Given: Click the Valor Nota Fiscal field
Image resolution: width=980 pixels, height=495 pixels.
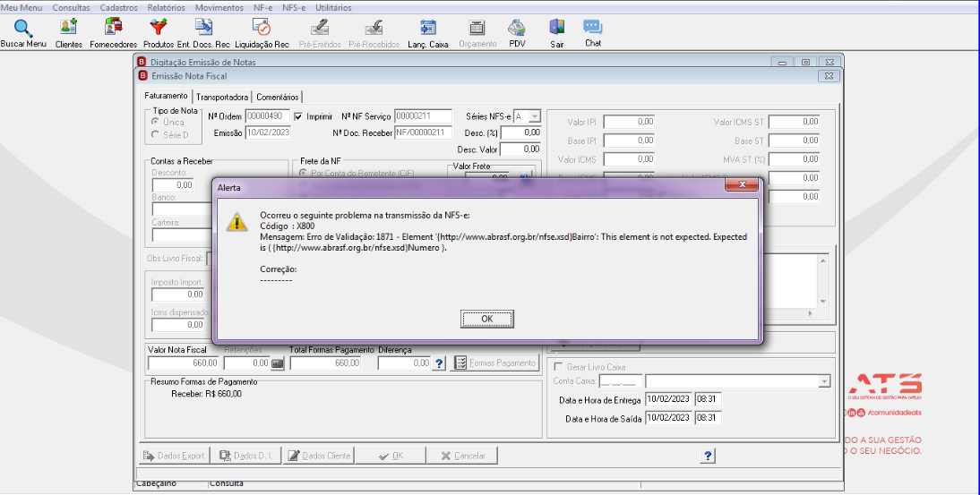Looking at the screenshot, I should (183, 363).
